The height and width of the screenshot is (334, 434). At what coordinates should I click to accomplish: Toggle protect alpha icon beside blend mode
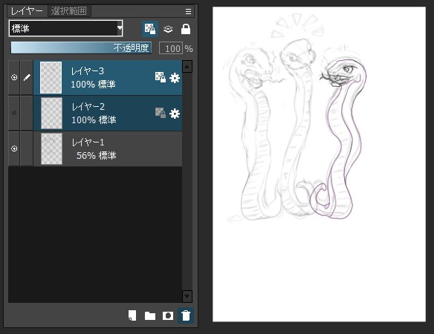click(150, 29)
